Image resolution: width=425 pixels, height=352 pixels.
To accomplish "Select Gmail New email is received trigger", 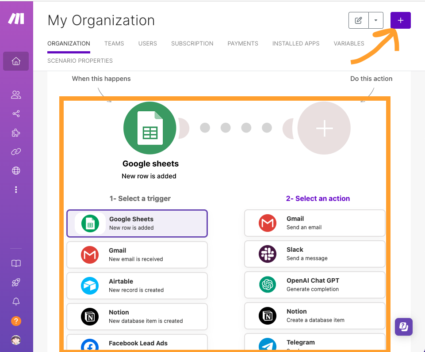I will (x=137, y=254).
